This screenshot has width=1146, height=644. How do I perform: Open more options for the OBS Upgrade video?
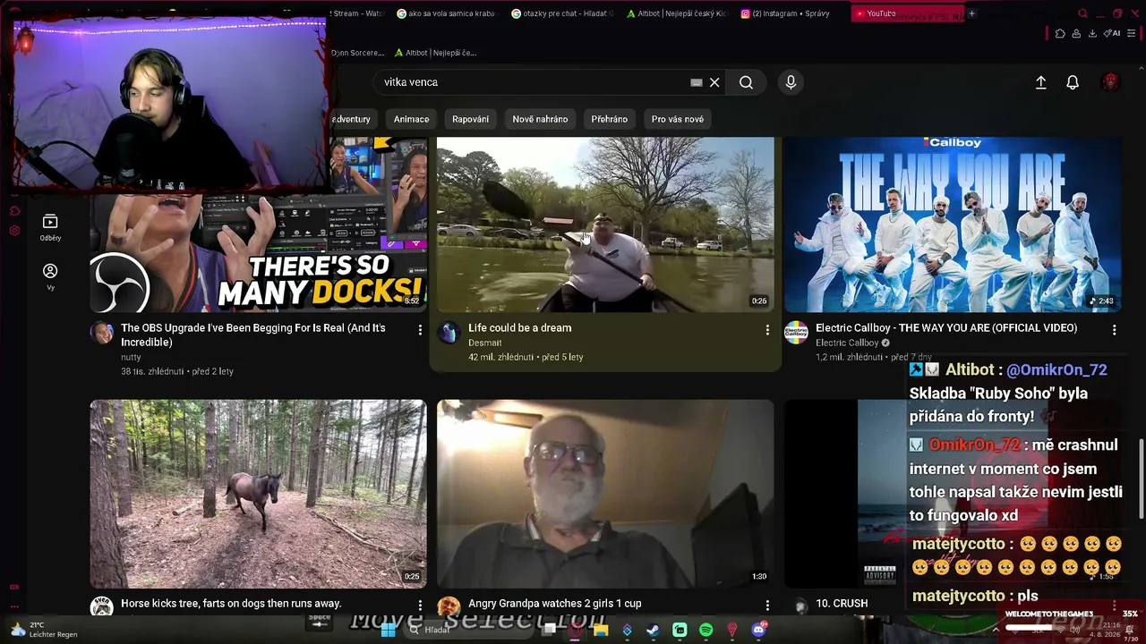click(x=420, y=330)
